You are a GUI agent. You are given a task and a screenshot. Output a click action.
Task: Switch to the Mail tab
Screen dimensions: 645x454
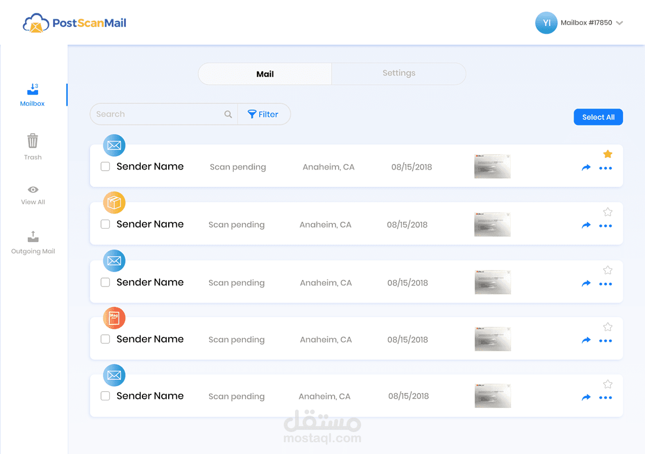tap(265, 74)
